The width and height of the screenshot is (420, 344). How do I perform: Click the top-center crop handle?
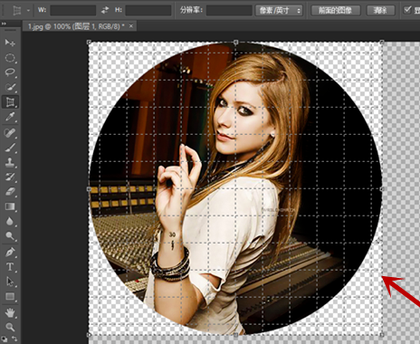tap(235, 43)
